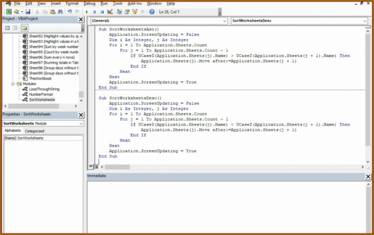Image resolution: width=374 pixels, height=235 pixels.
Task: Switch to Alphabetic properties tab
Action: (13, 131)
